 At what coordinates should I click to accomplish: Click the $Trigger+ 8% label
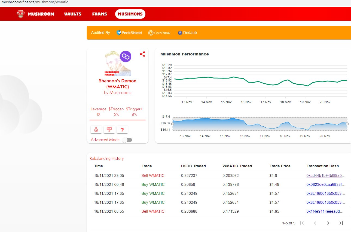(x=135, y=112)
